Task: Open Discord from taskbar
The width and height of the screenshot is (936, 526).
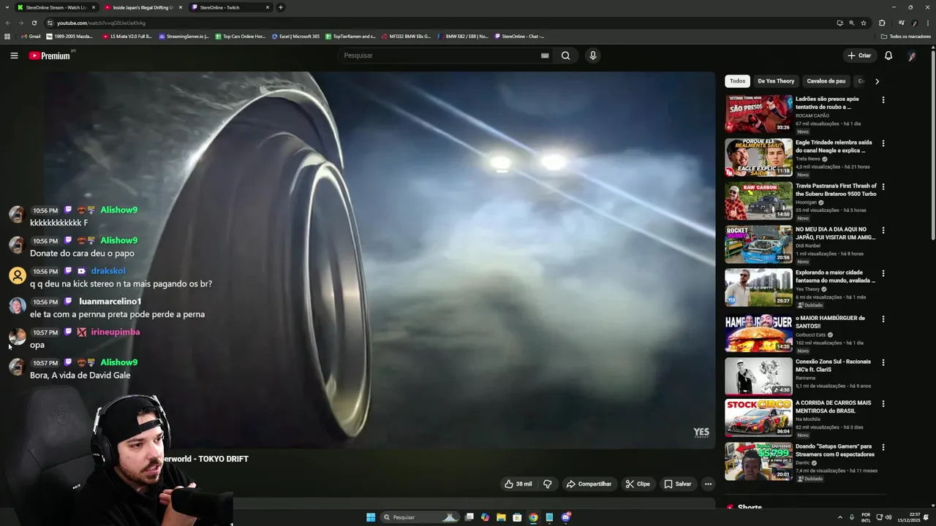Action: click(x=566, y=517)
